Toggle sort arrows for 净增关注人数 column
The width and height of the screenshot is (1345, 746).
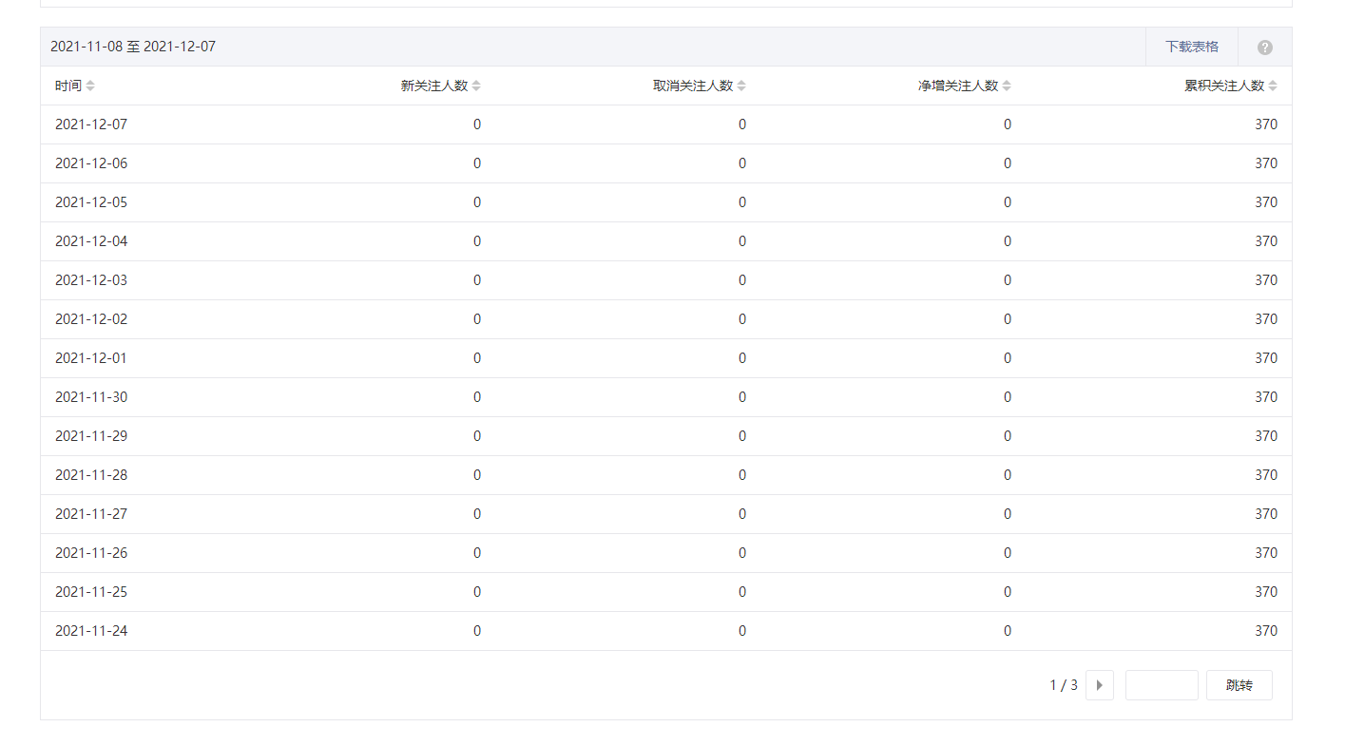(x=1007, y=86)
